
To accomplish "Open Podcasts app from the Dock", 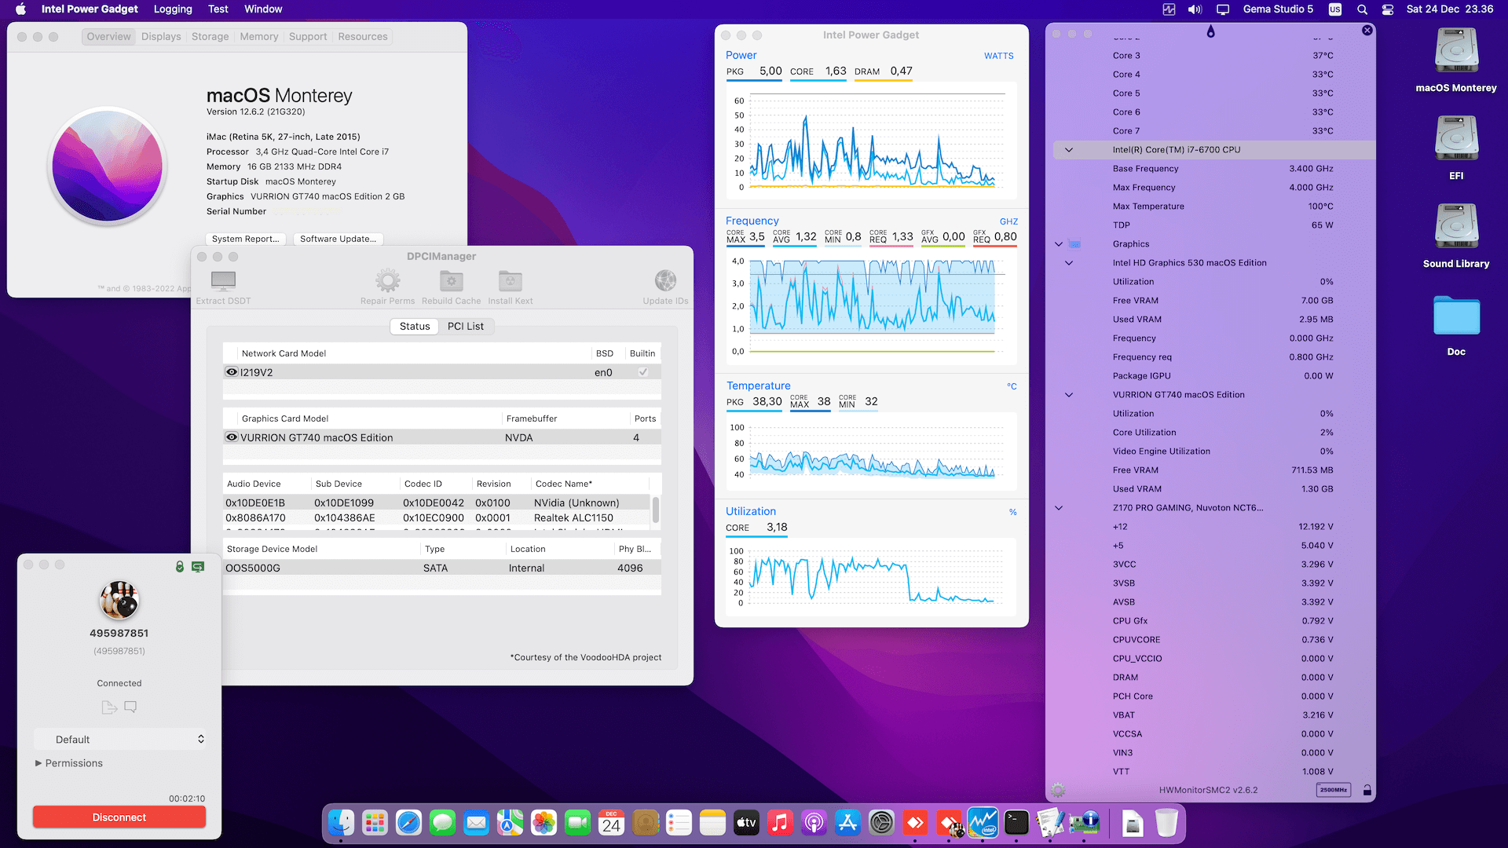I will (x=814, y=823).
